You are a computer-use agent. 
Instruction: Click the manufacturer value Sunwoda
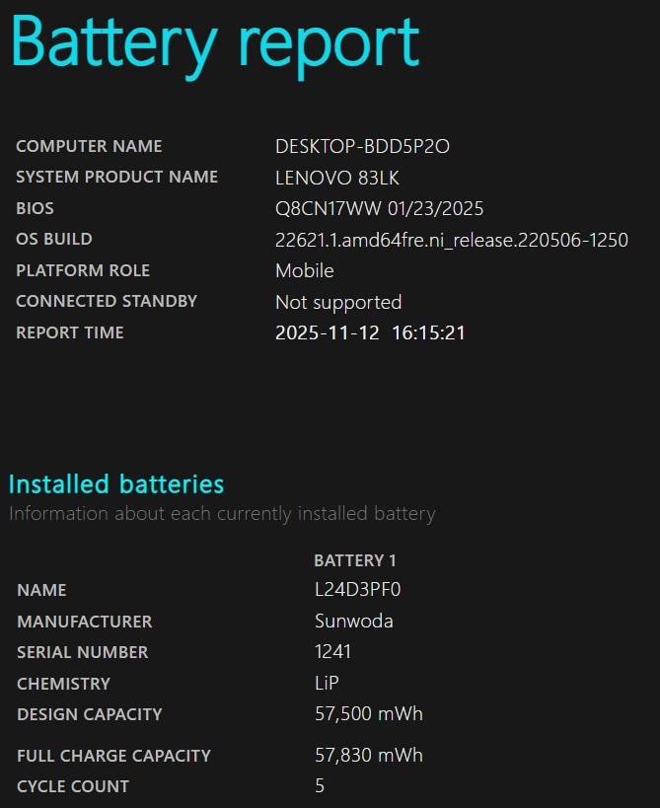point(353,622)
